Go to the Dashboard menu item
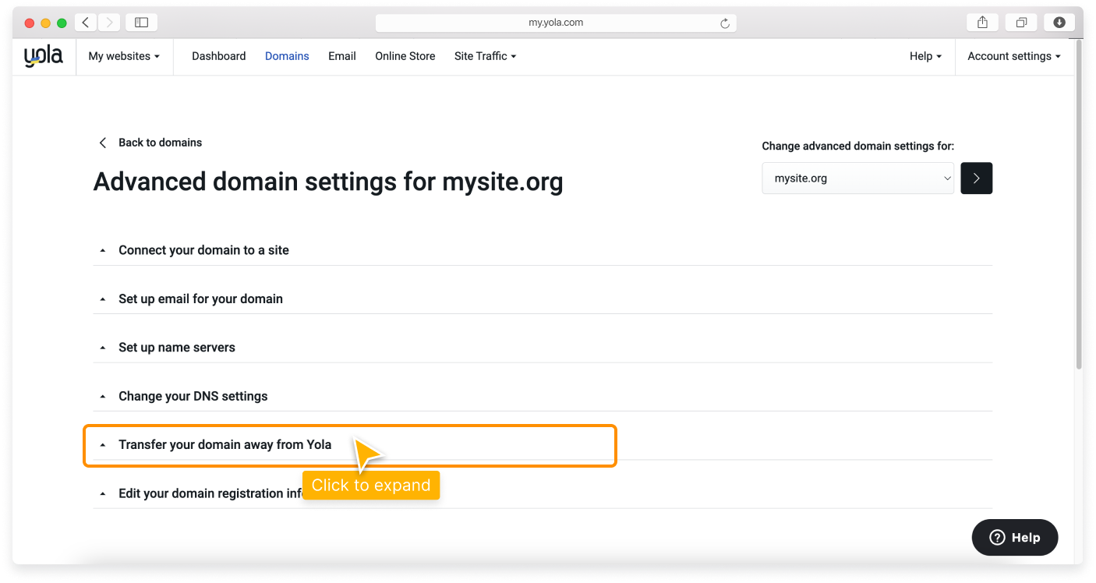Screen dimensions: 1096x583 pos(218,55)
